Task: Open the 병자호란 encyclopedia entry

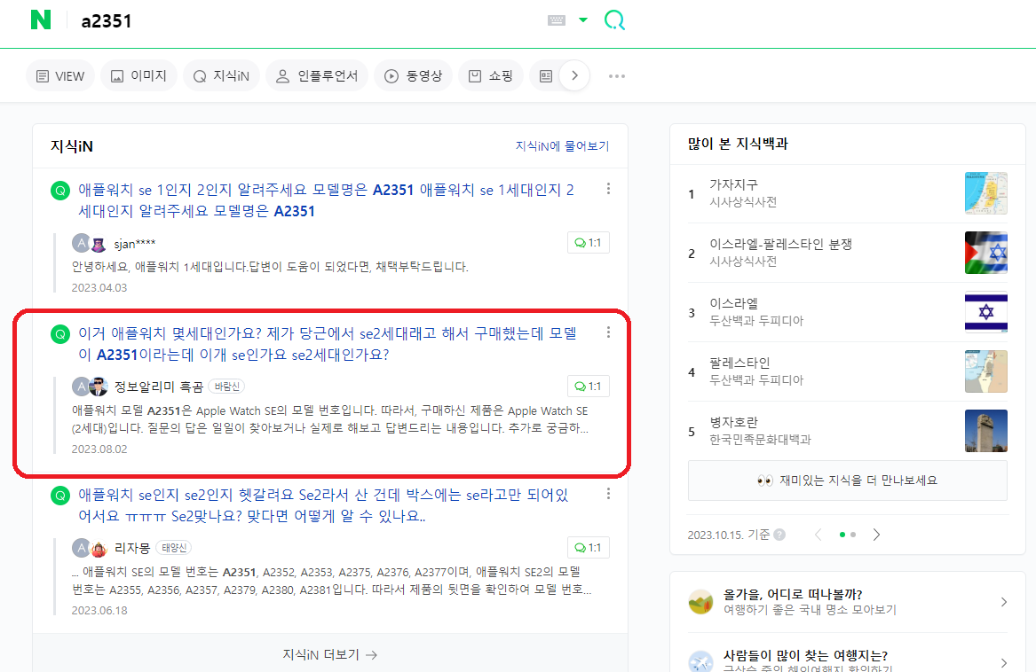Action: coord(734,423)
